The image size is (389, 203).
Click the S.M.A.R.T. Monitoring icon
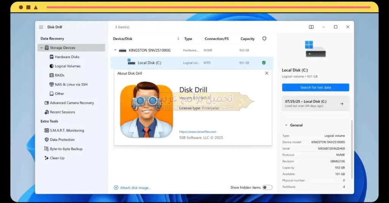[46, 130]
